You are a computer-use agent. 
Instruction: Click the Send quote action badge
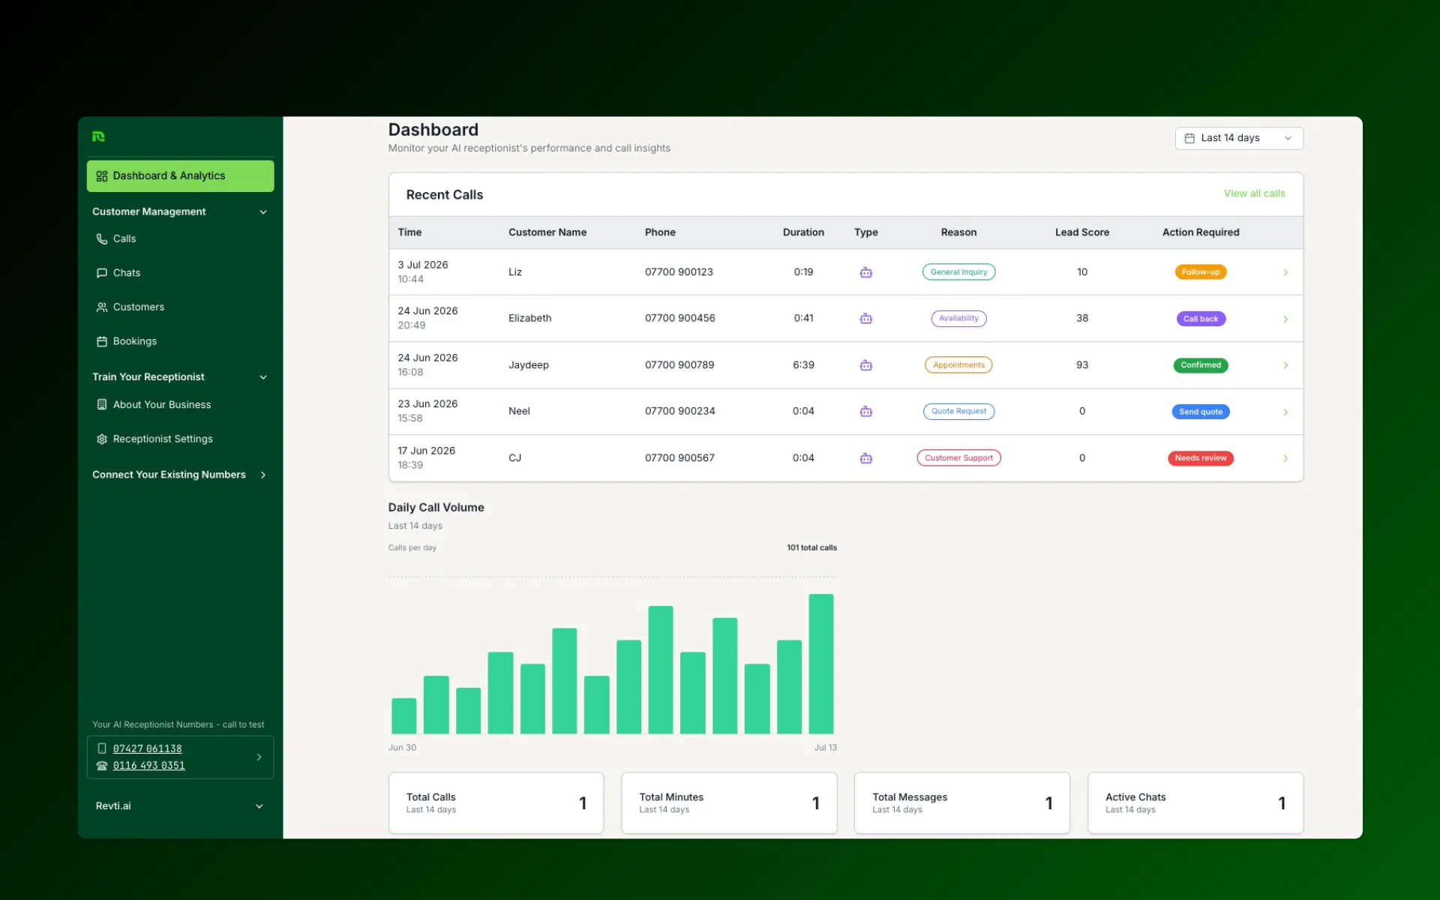(x=1200, y=412)
